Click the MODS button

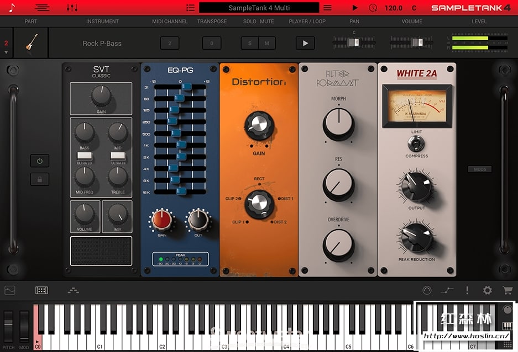tap(480, 169)
